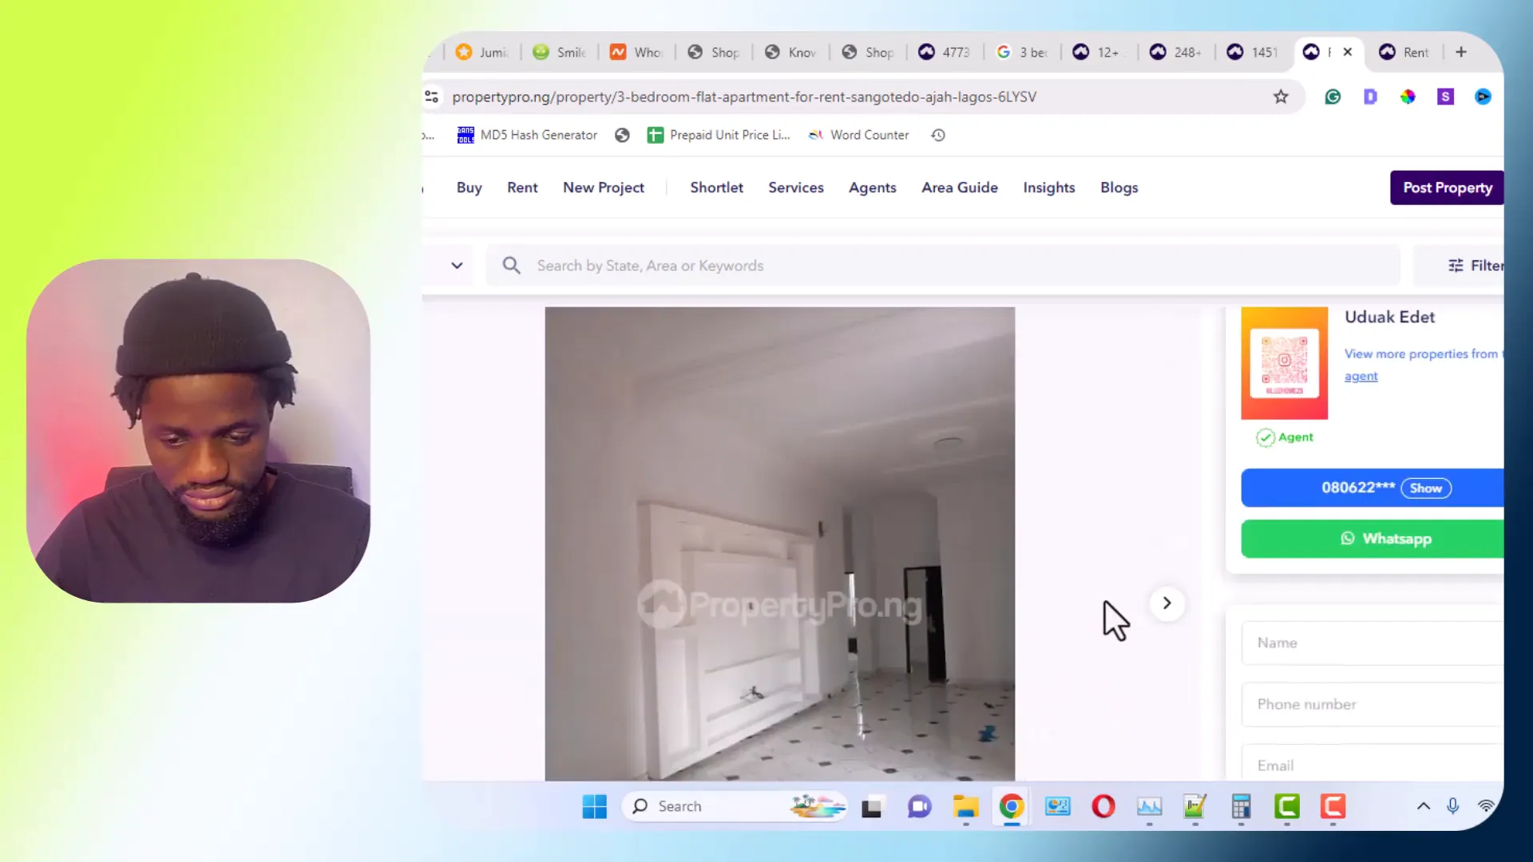Close the active PropertyPro tab
This screenshot has height=862, width=1533.
pos(1348,52)
